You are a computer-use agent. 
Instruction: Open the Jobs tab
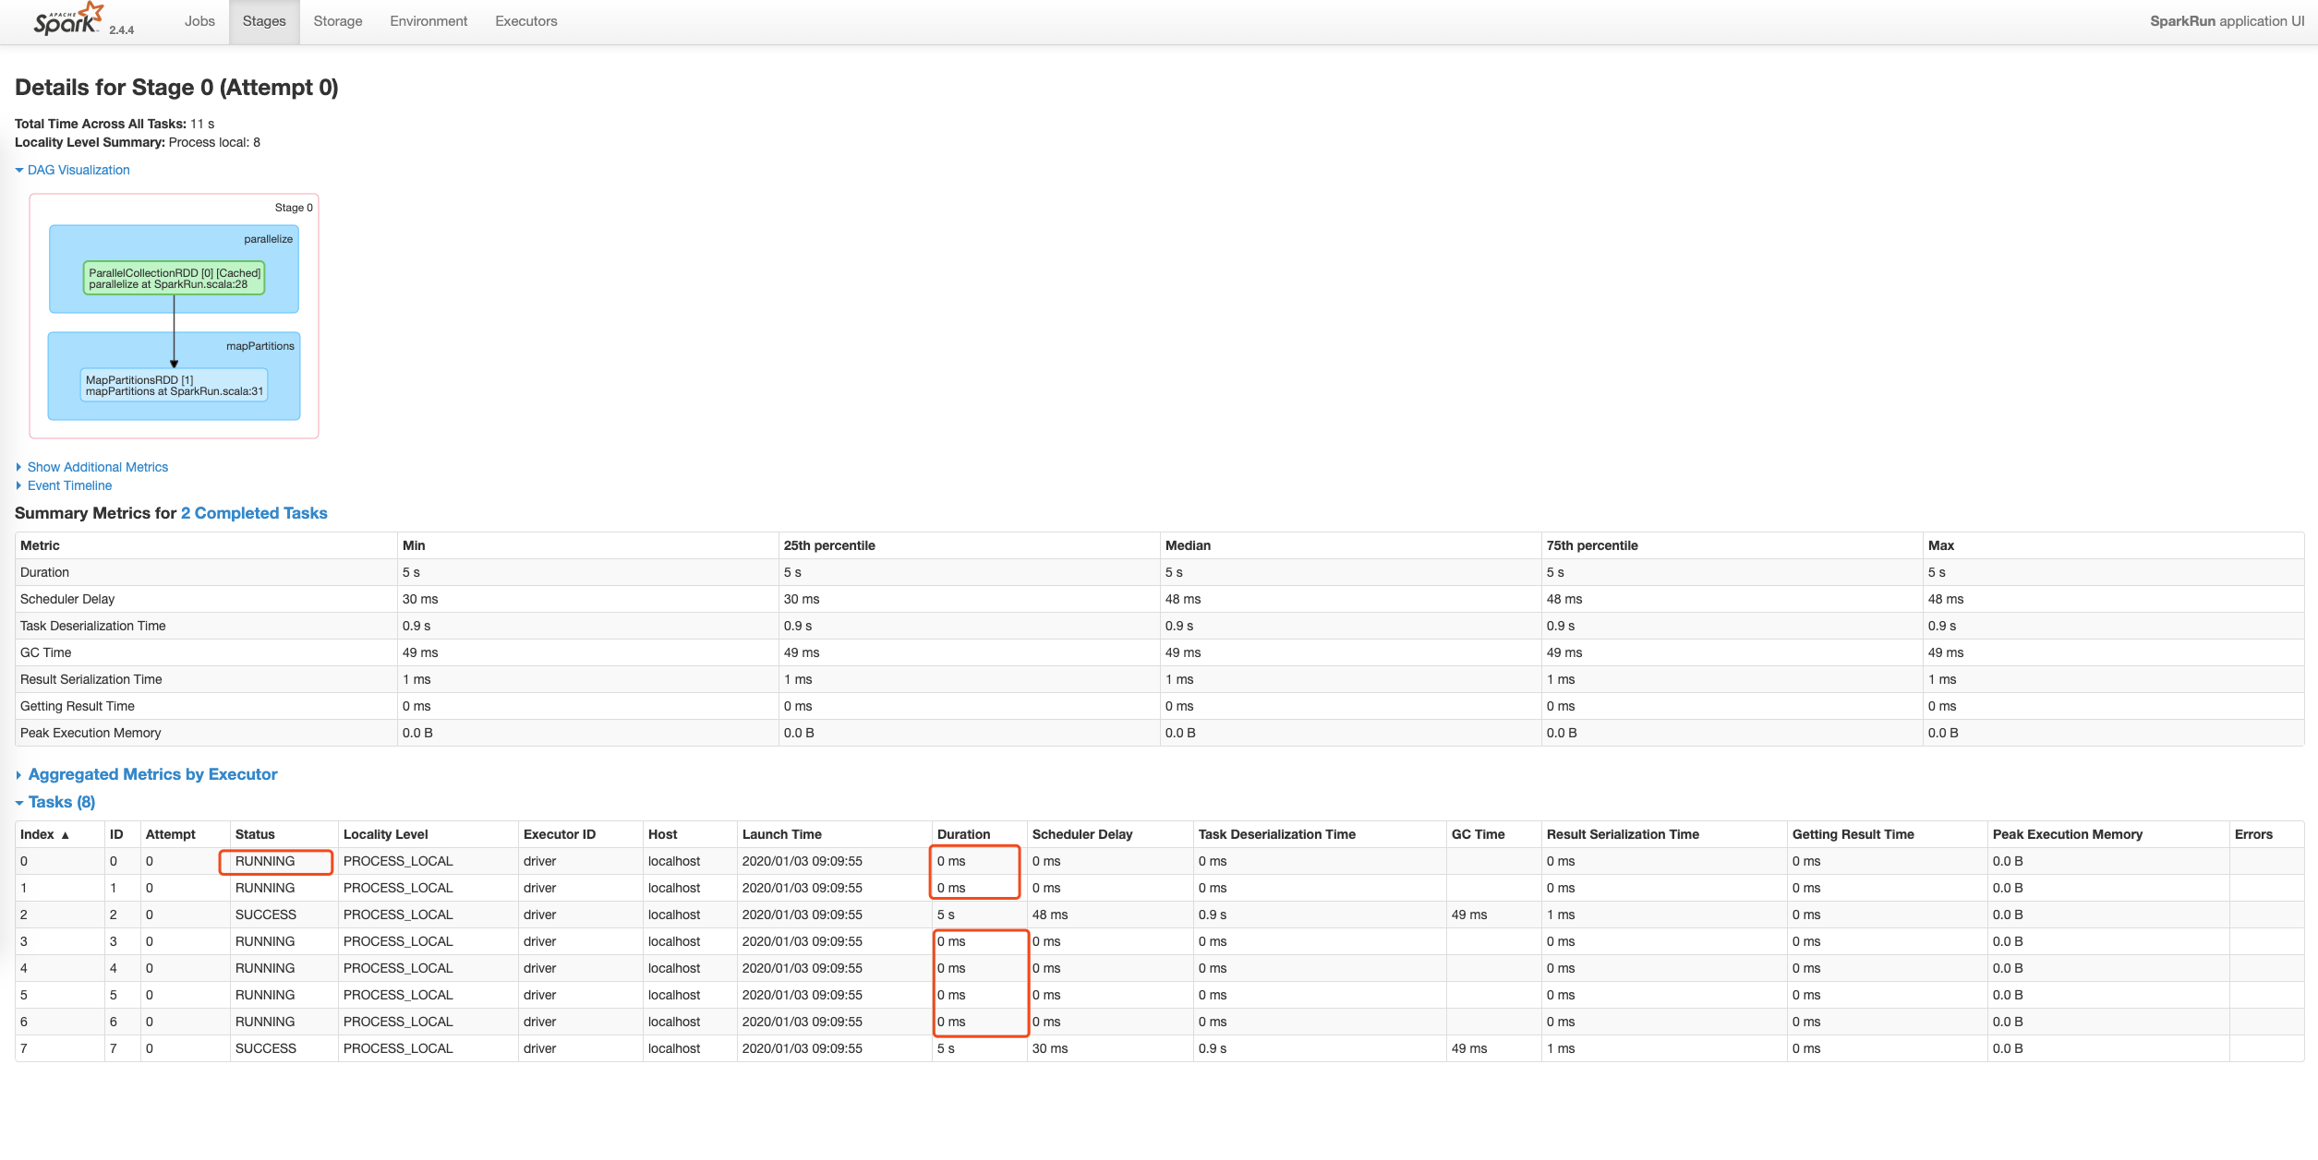pos(199,21)
